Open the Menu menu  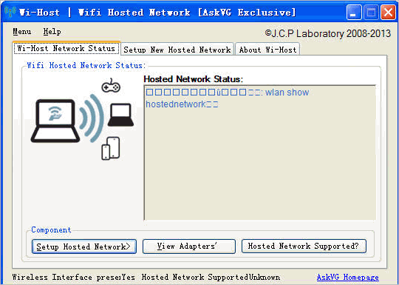pos(22,32)
